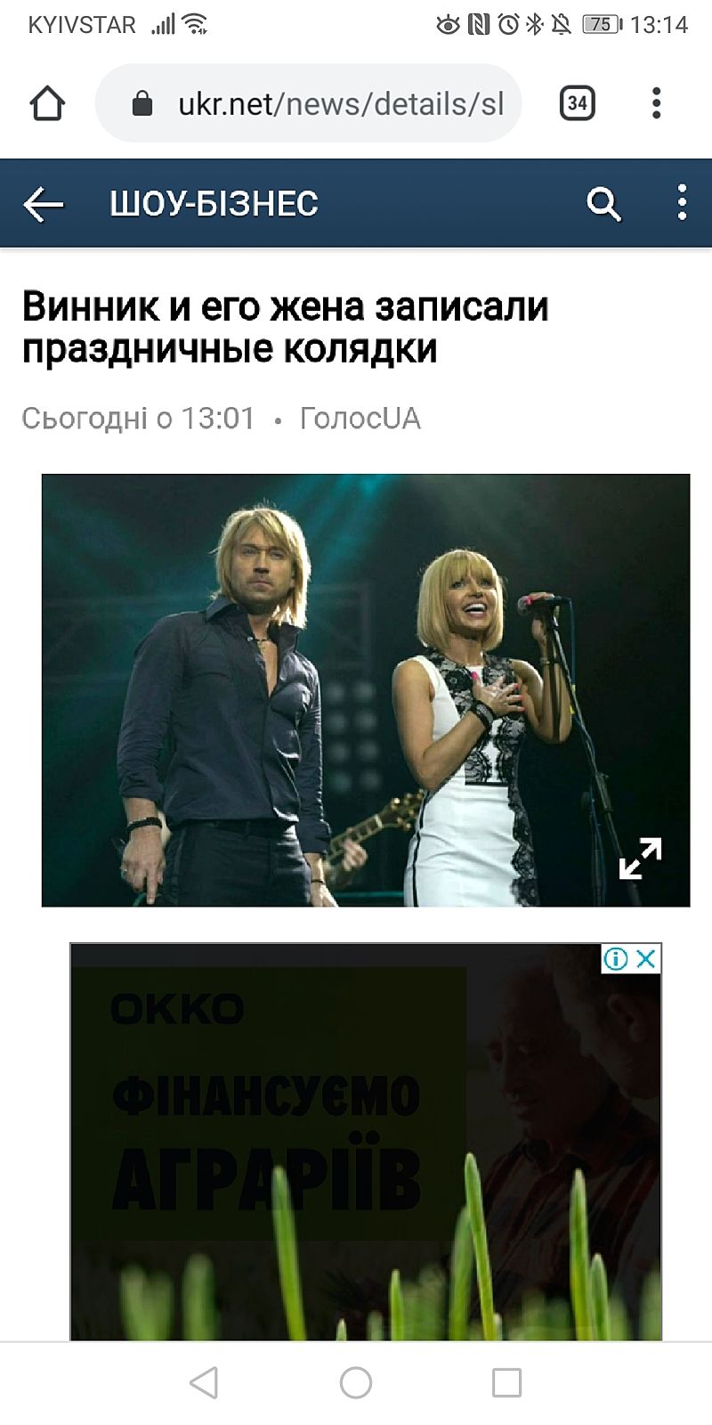Image resolution: width=712 pixels, height=1425 pixels.
Task: Close the OKKO advertisement
Action: coord(646,958)
